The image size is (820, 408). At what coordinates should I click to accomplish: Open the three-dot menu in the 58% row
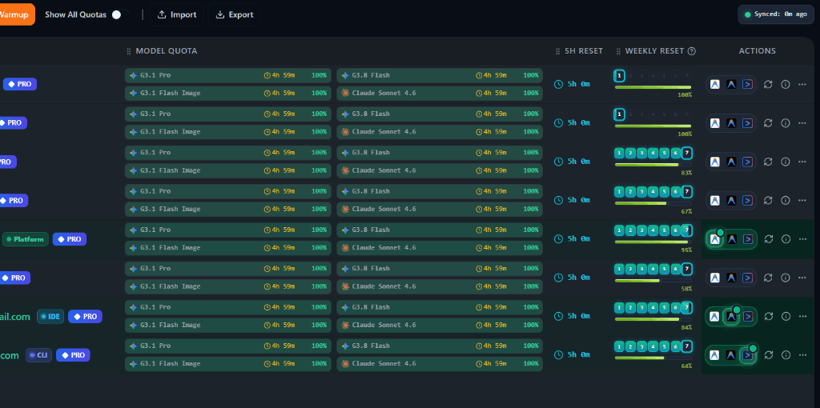(802, 278)
